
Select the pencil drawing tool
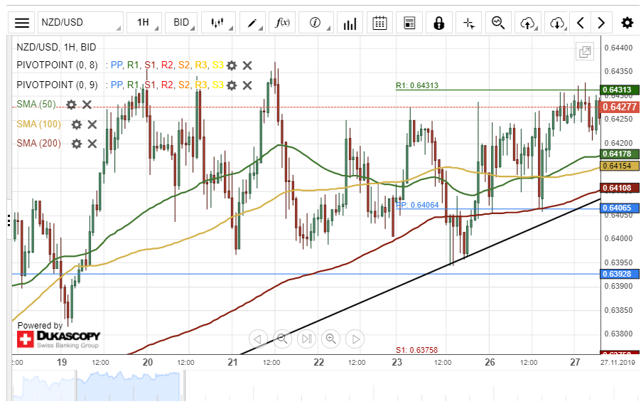(x=253, y=23)
